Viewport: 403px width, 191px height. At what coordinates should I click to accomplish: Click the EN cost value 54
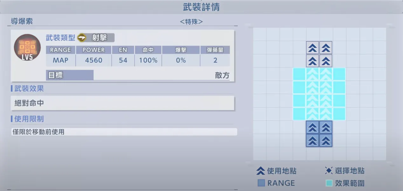123,60
